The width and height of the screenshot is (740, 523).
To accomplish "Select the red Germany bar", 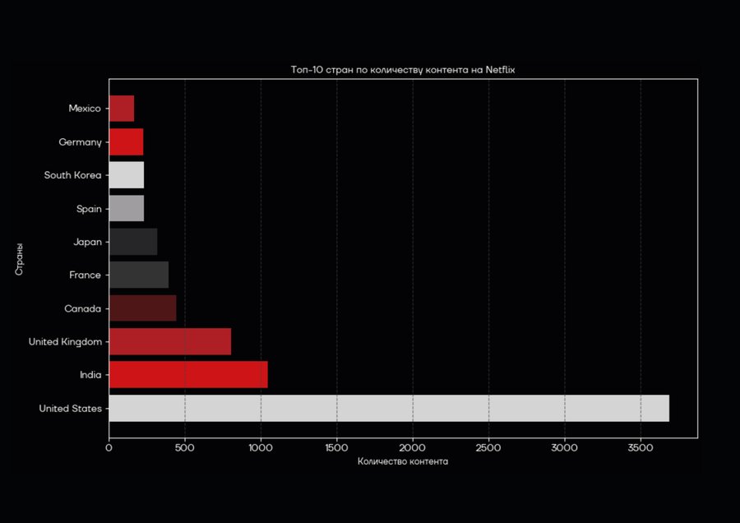I will 127,142.
